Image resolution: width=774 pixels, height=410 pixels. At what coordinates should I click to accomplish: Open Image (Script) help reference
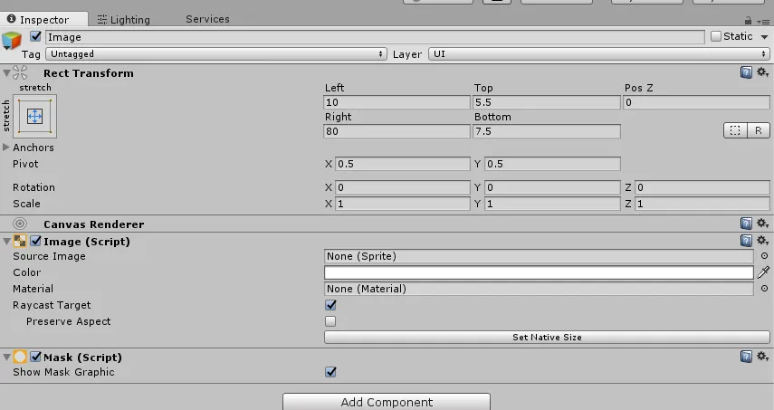click(x=746, y=241)
